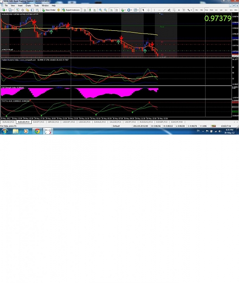Switch timeframe to M1
Screen dimensions: 239x283
197,10
